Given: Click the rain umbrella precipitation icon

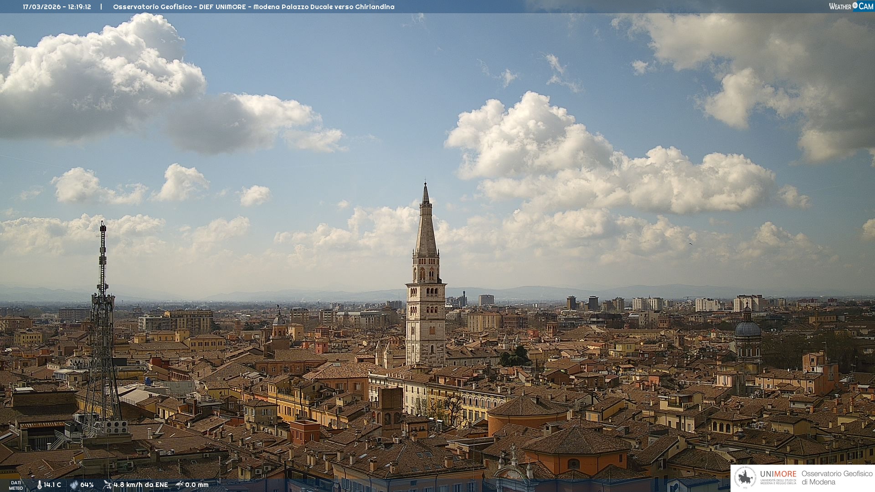Looking at the screenshot, I should tap(180, 485).
